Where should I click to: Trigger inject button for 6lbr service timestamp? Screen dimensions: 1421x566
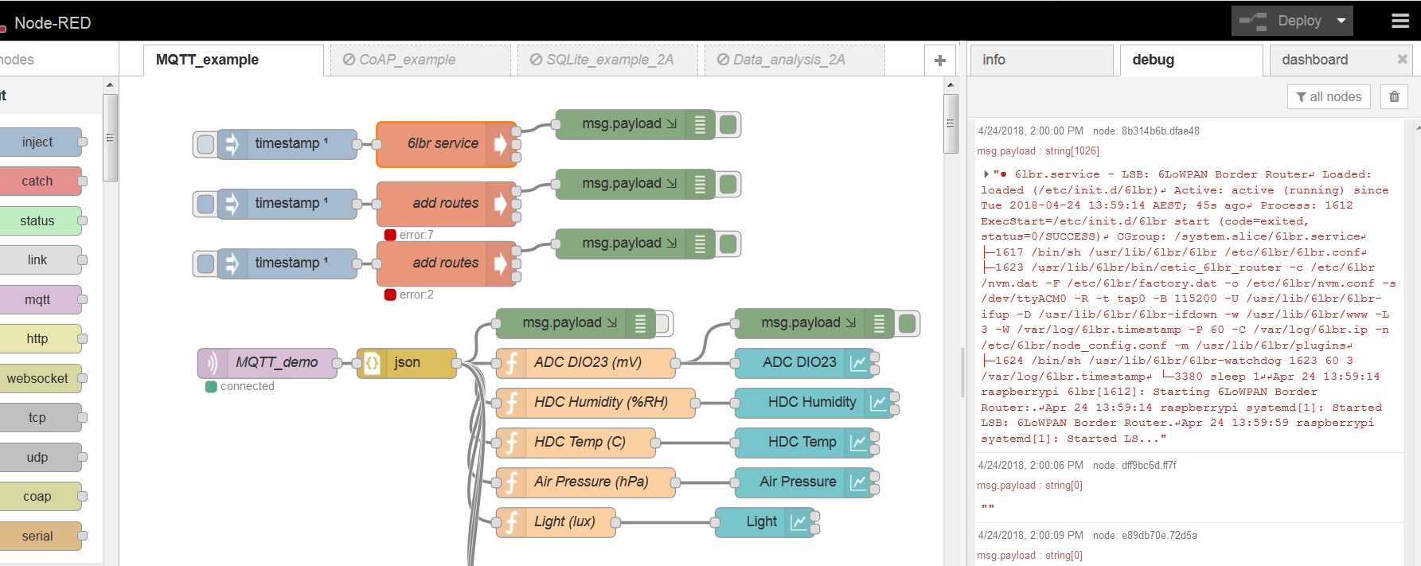[205, 144]
